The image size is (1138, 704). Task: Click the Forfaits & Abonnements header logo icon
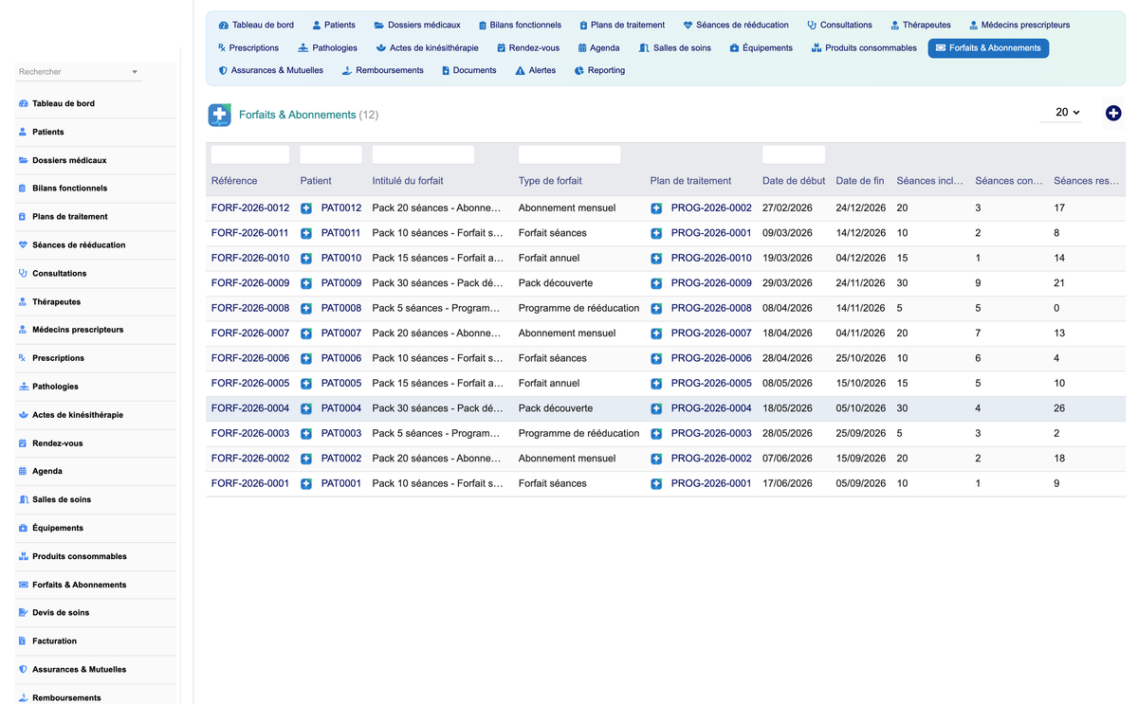click(220, 115)
